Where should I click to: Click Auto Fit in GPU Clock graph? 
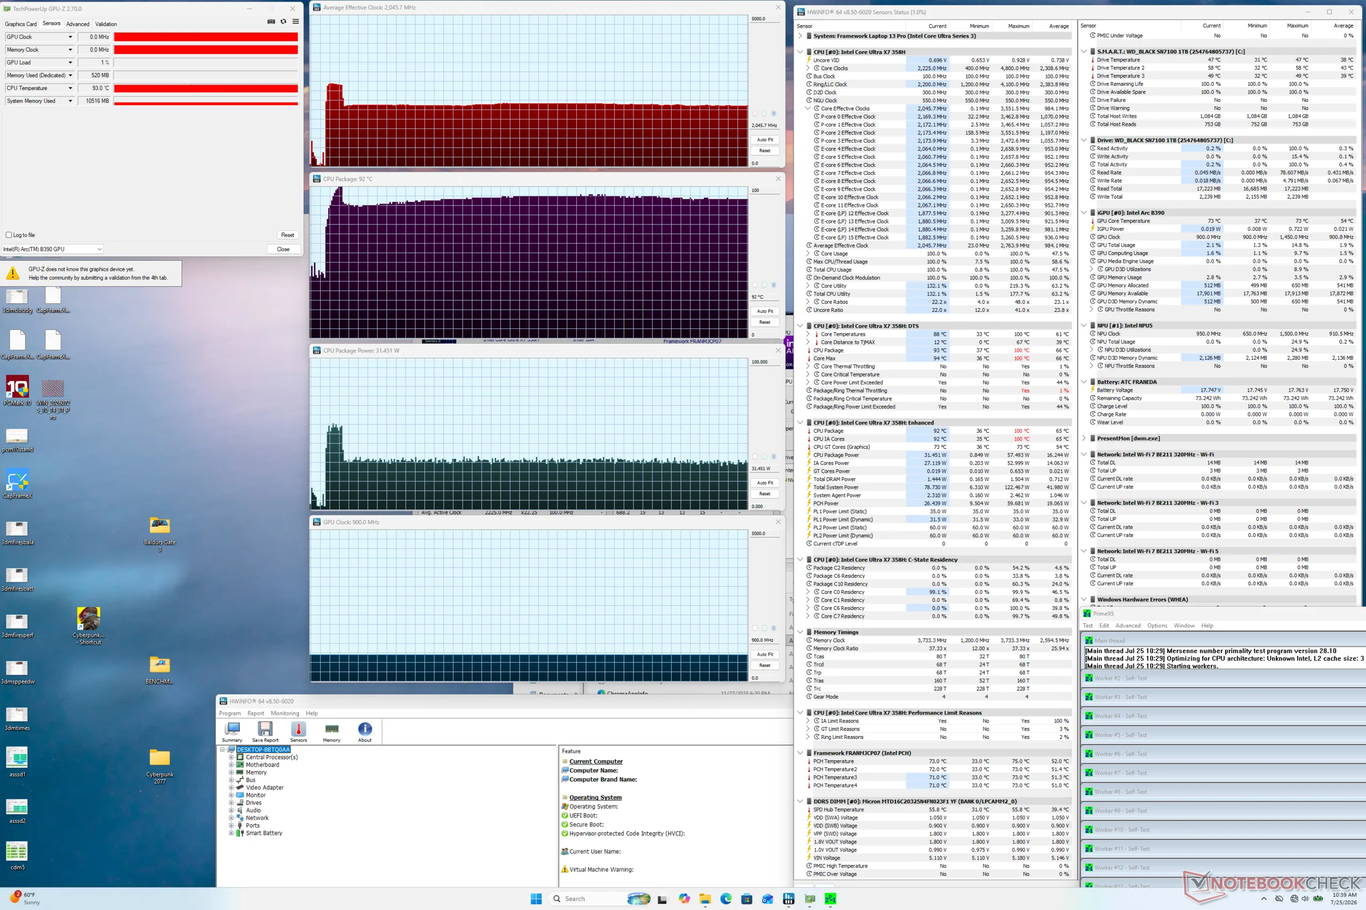click(x=765, y=654)
